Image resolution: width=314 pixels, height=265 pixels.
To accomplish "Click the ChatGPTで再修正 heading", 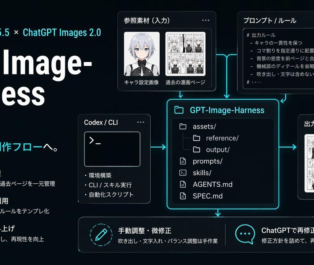I will click(288, 230).
